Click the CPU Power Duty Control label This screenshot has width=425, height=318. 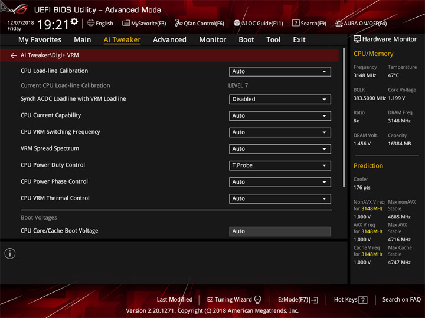tap(53, 165)
